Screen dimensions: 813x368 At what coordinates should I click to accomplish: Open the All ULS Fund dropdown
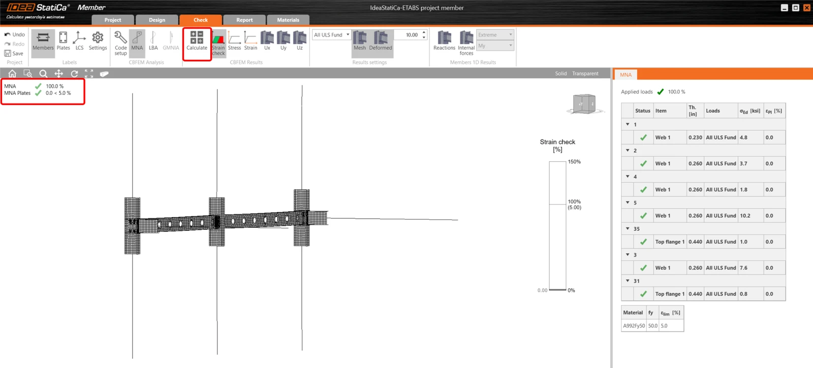click(331, 35)
